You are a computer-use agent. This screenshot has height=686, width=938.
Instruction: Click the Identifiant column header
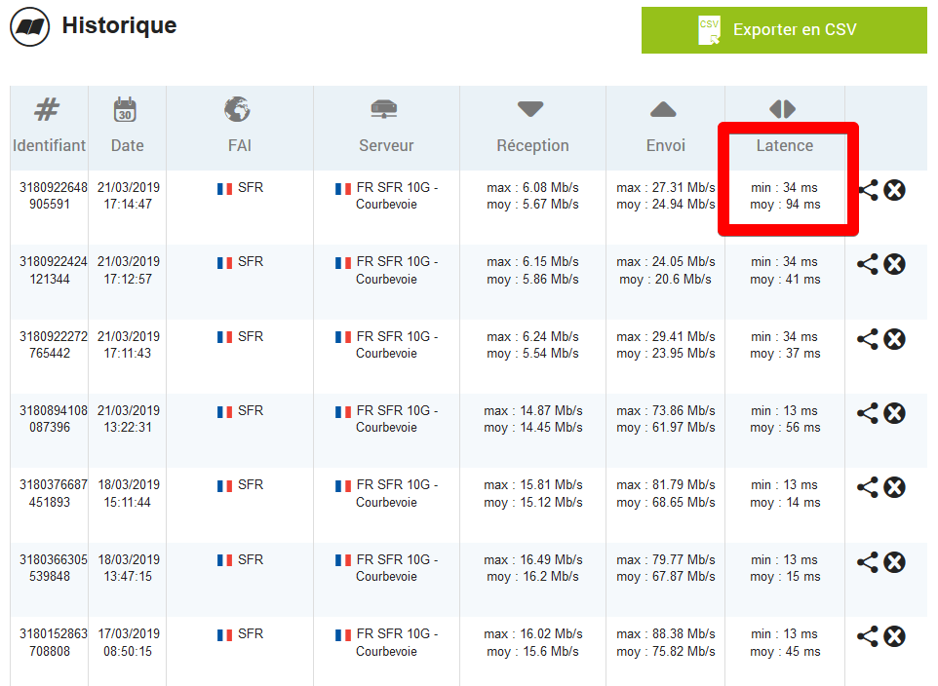[x=49, y=145]
